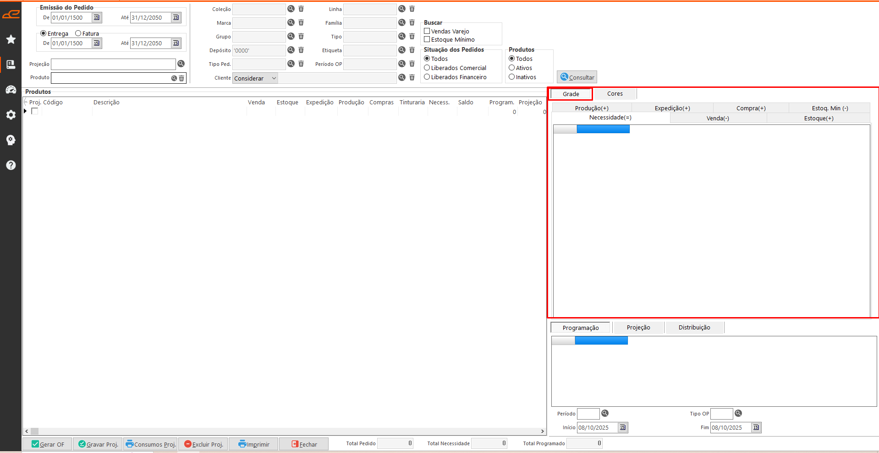
Task: Clear the Marca field with trash icon
Action: tap(301, 22)
